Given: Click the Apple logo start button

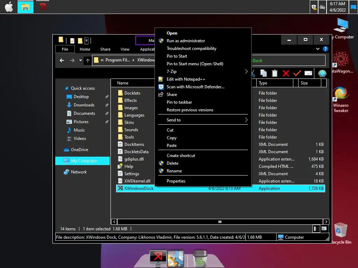Looking at the screenshot, I should pyautogui.click(x=9, y=7).
